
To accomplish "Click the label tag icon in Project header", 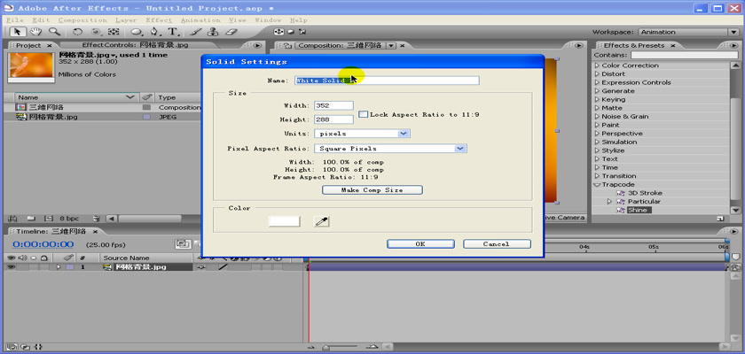I will coord(147,97).
